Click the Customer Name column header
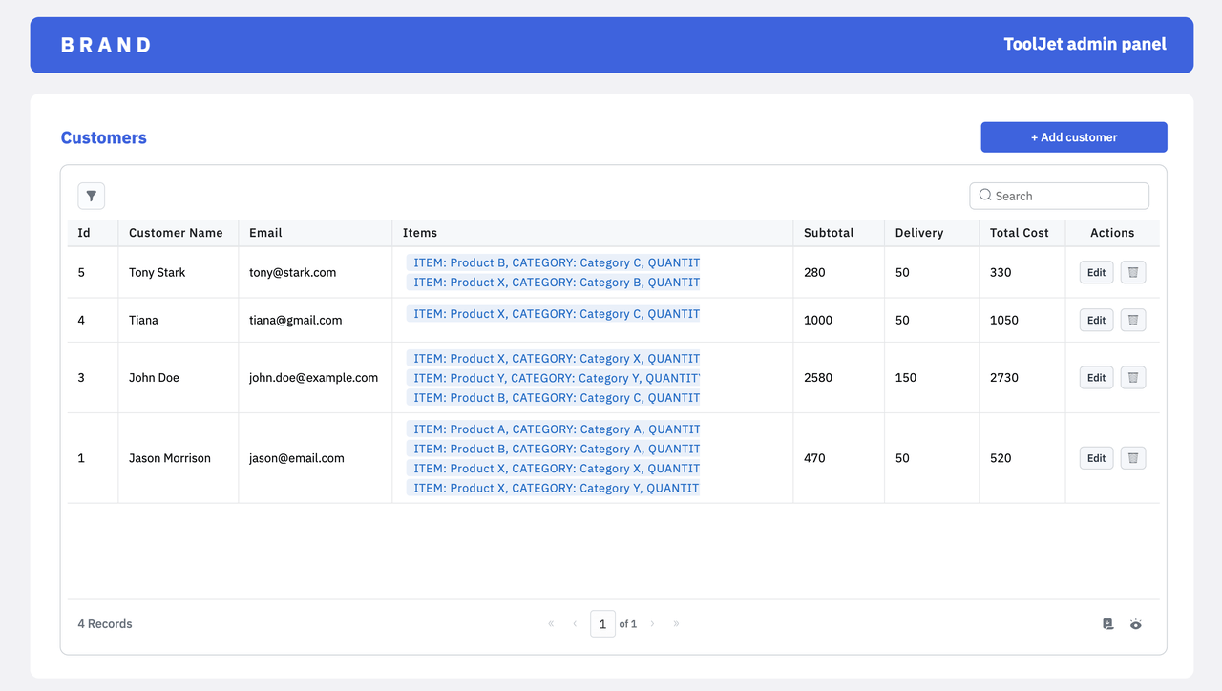Viewport: 1222px width, 691px height. (x=176, y=233)
